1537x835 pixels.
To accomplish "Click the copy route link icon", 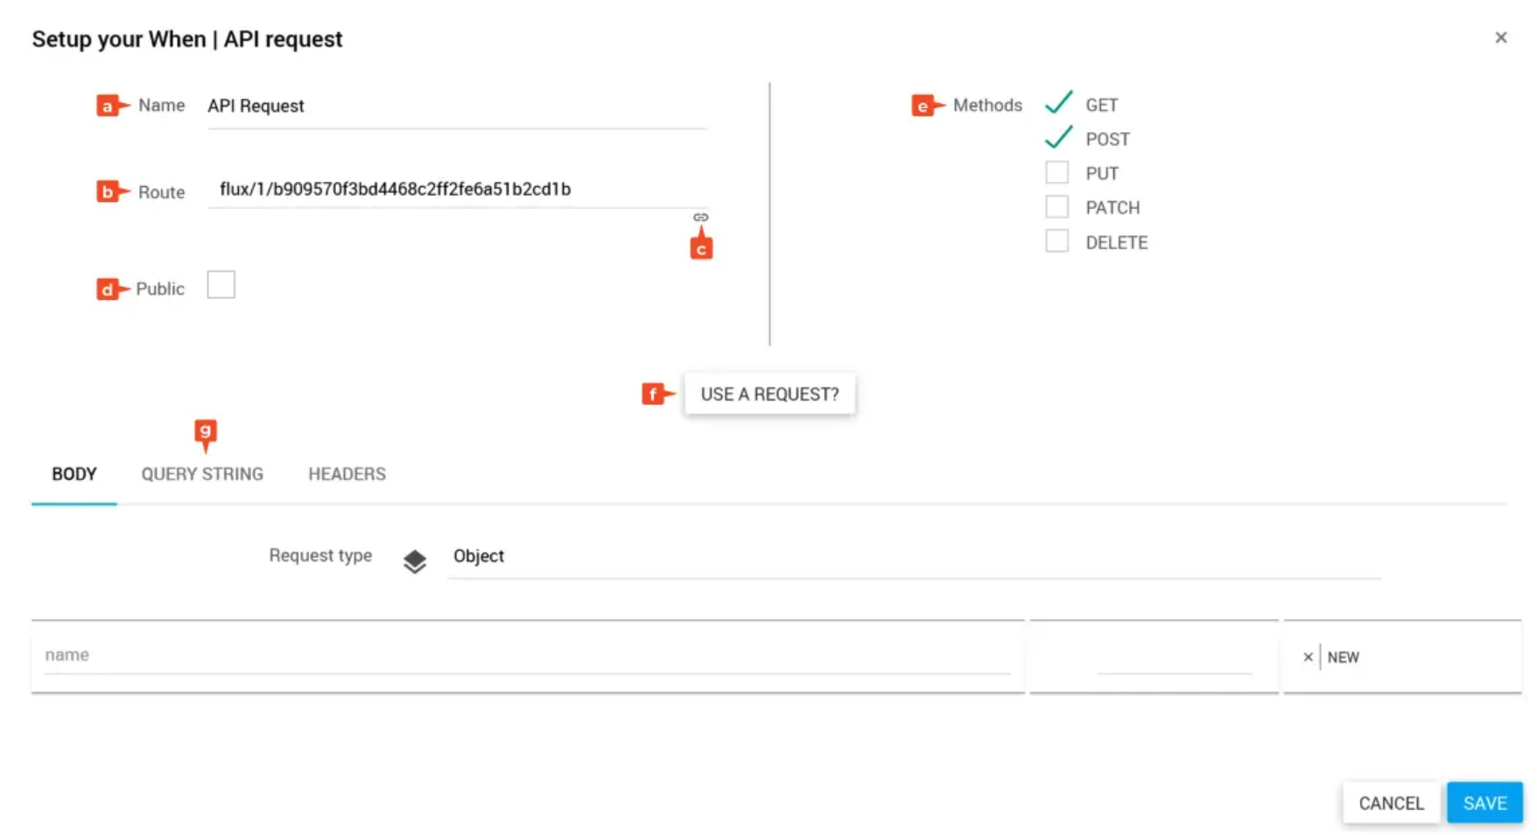I will (x=700, y=217).
